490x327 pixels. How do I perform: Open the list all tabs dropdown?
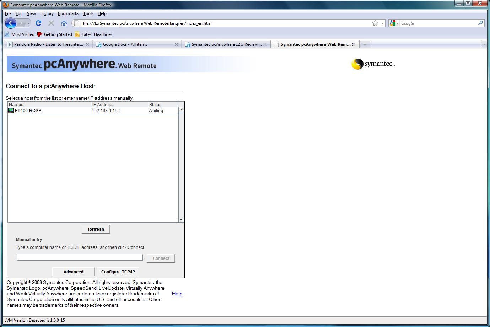click(x=484, y=44)
